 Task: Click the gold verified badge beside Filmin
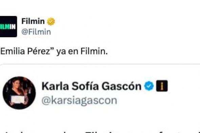point(51,21)
